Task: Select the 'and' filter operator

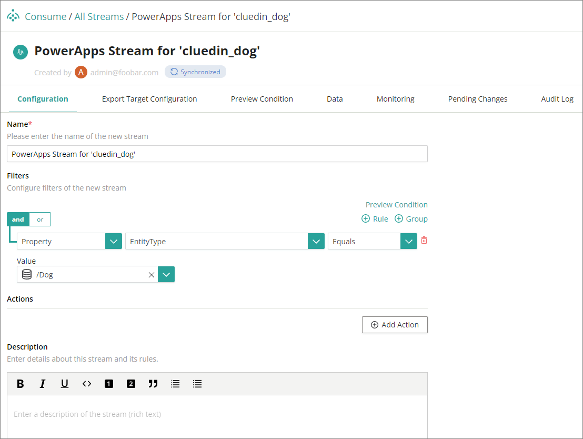Action: point(18,219)
